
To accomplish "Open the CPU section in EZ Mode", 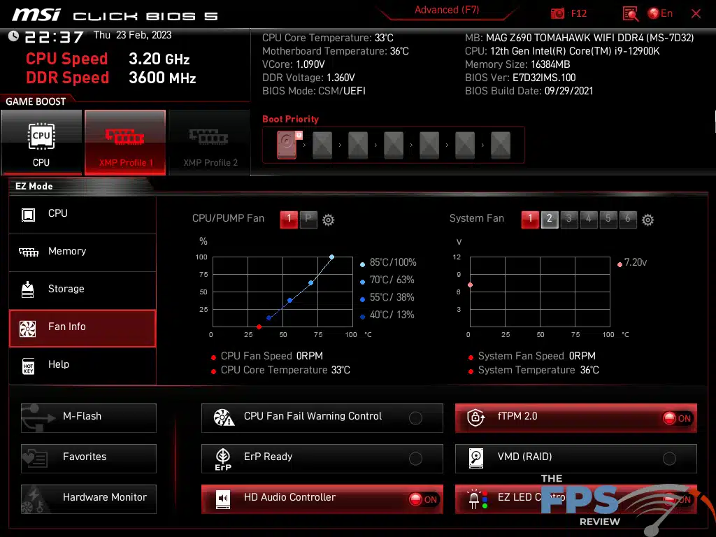I will [x=83, y=214].
